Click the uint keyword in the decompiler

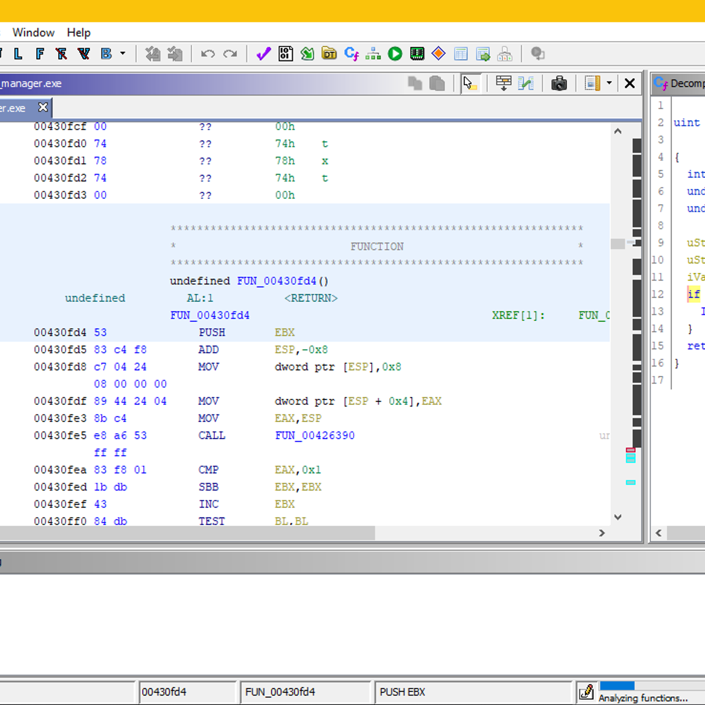[686, 122]
